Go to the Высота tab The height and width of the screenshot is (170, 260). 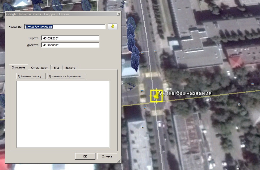point(70,68)
